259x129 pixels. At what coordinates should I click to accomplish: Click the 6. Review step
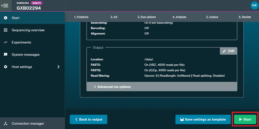pyautogui.click(x=245, y=17)
